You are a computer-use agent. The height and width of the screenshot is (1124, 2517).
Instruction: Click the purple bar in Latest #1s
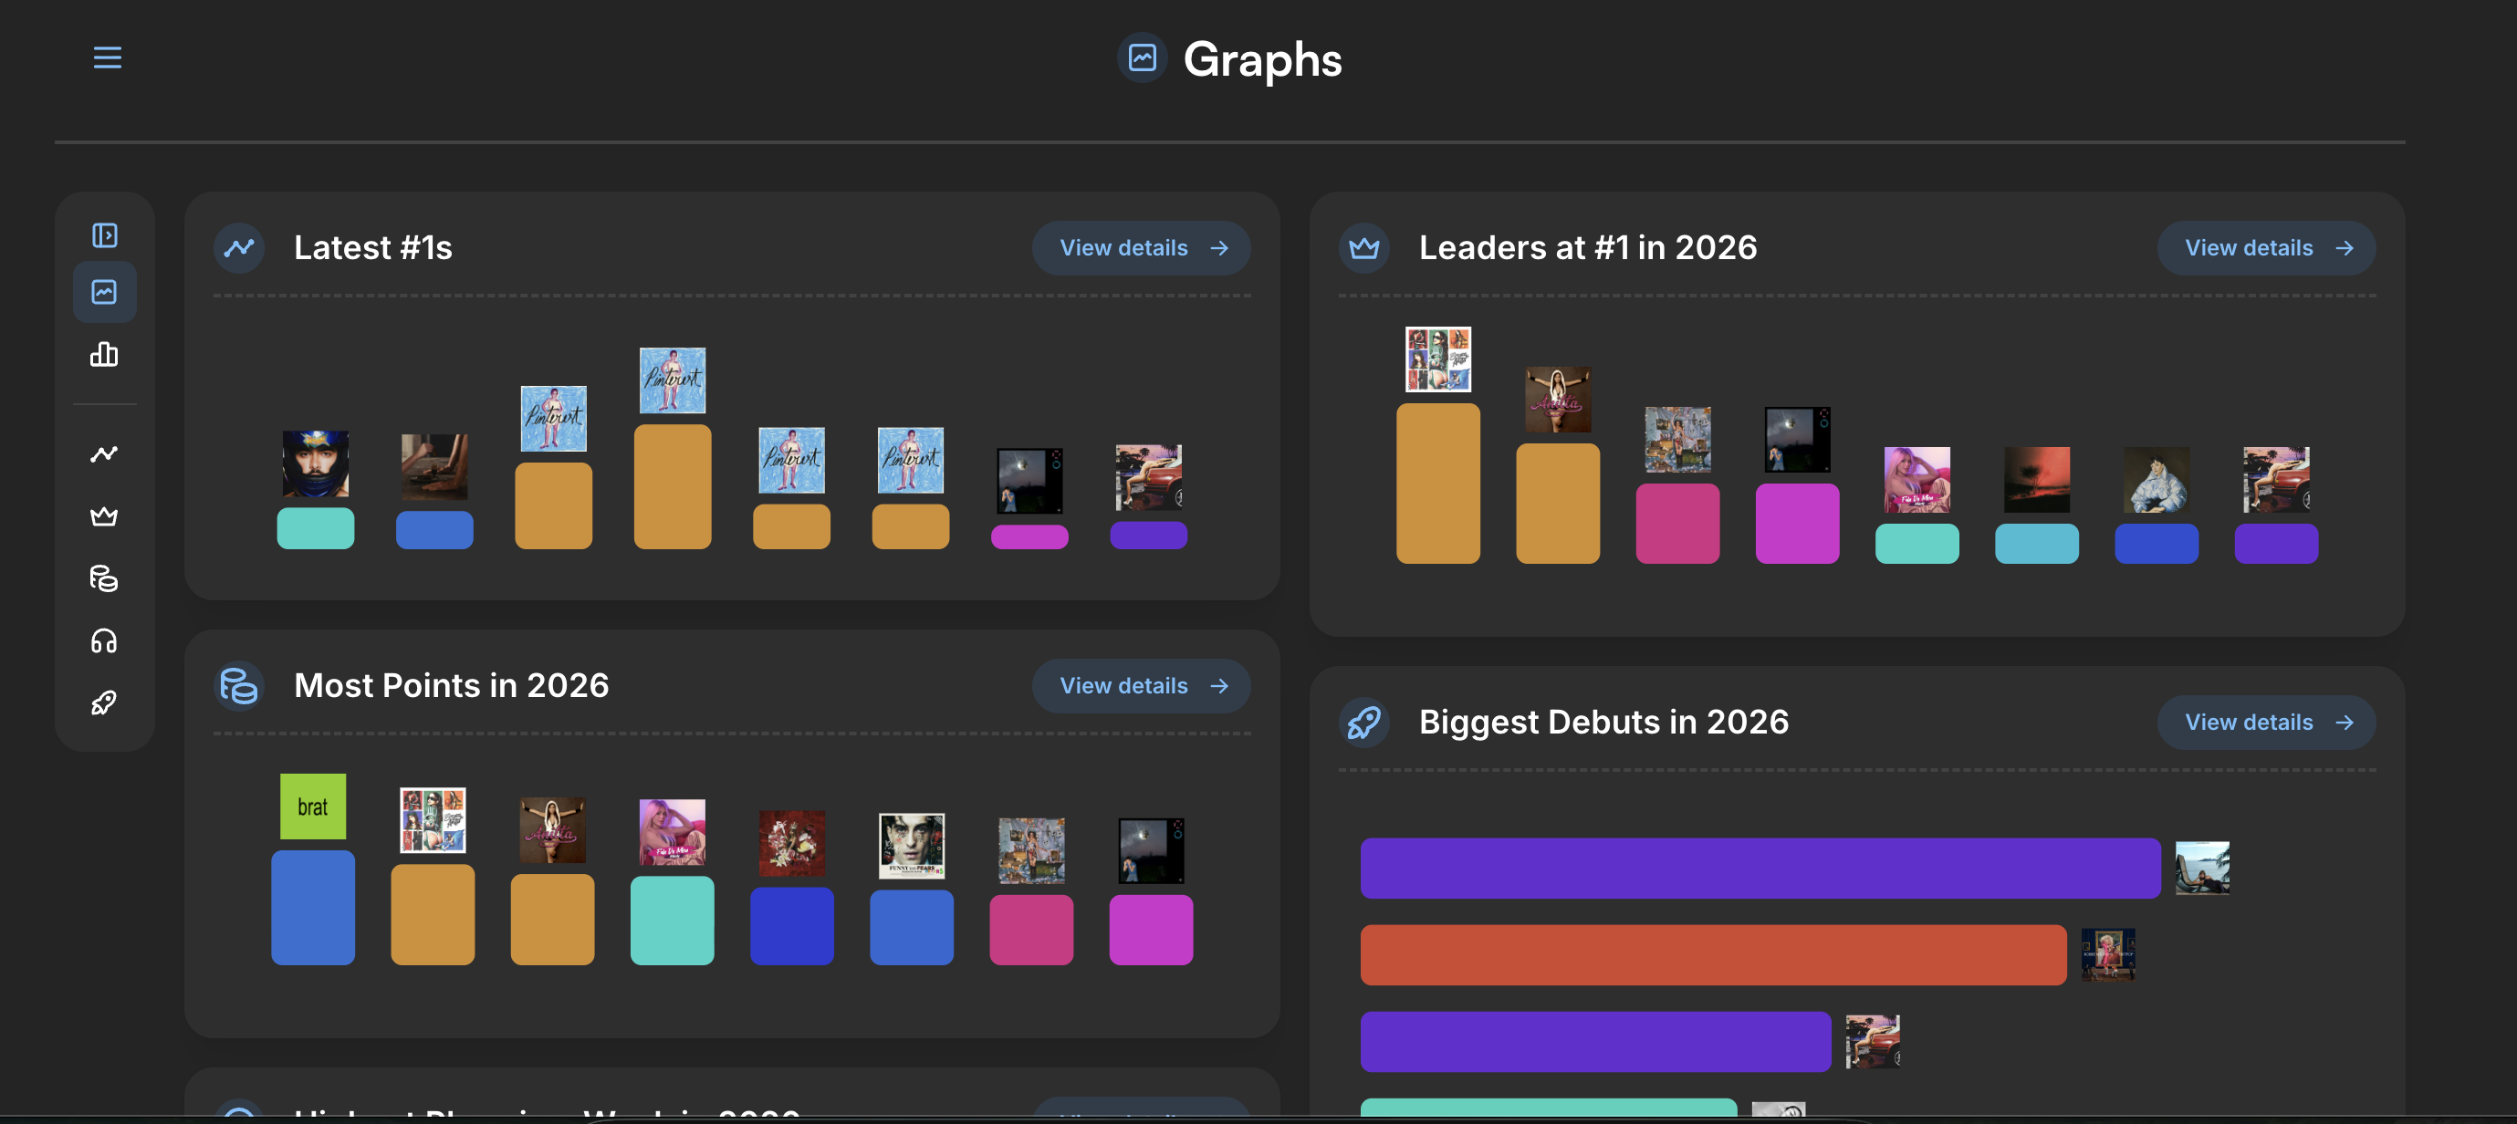[x=1149, y=536]
